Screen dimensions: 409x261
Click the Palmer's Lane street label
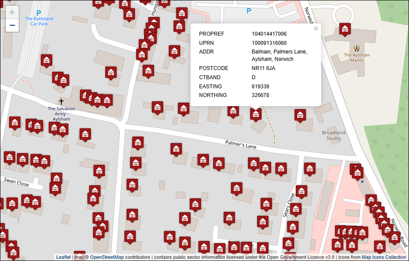tap(241, 144)
